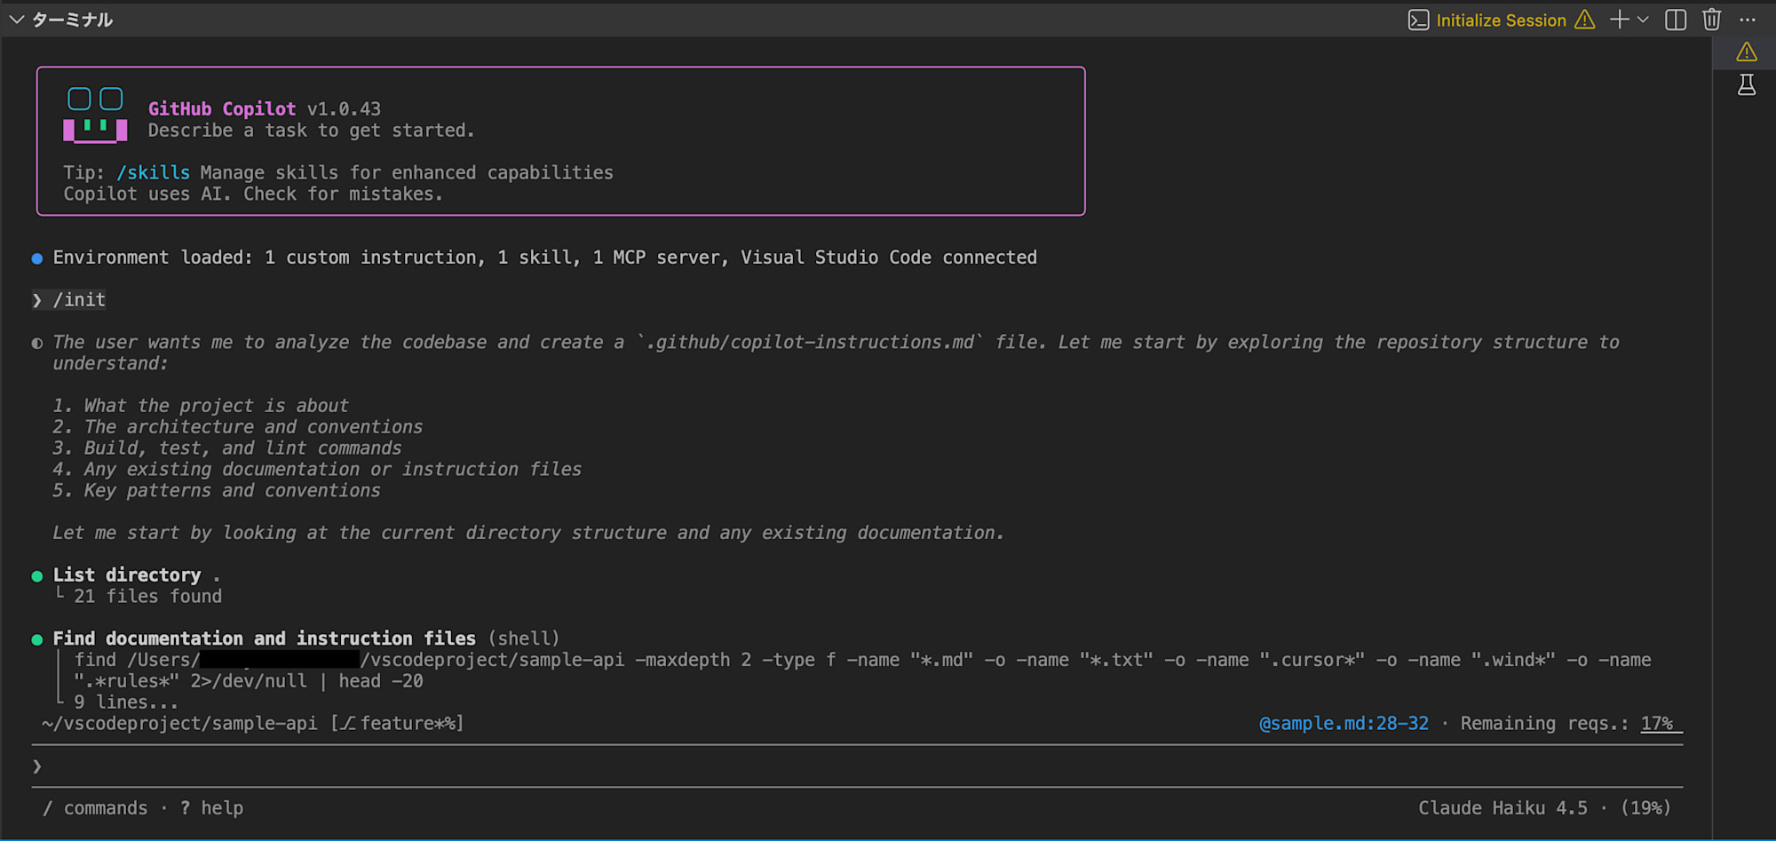Click the "head -20" part of the command
Image resolution: width=1776 pixels, height=841 pixels.
381,681
